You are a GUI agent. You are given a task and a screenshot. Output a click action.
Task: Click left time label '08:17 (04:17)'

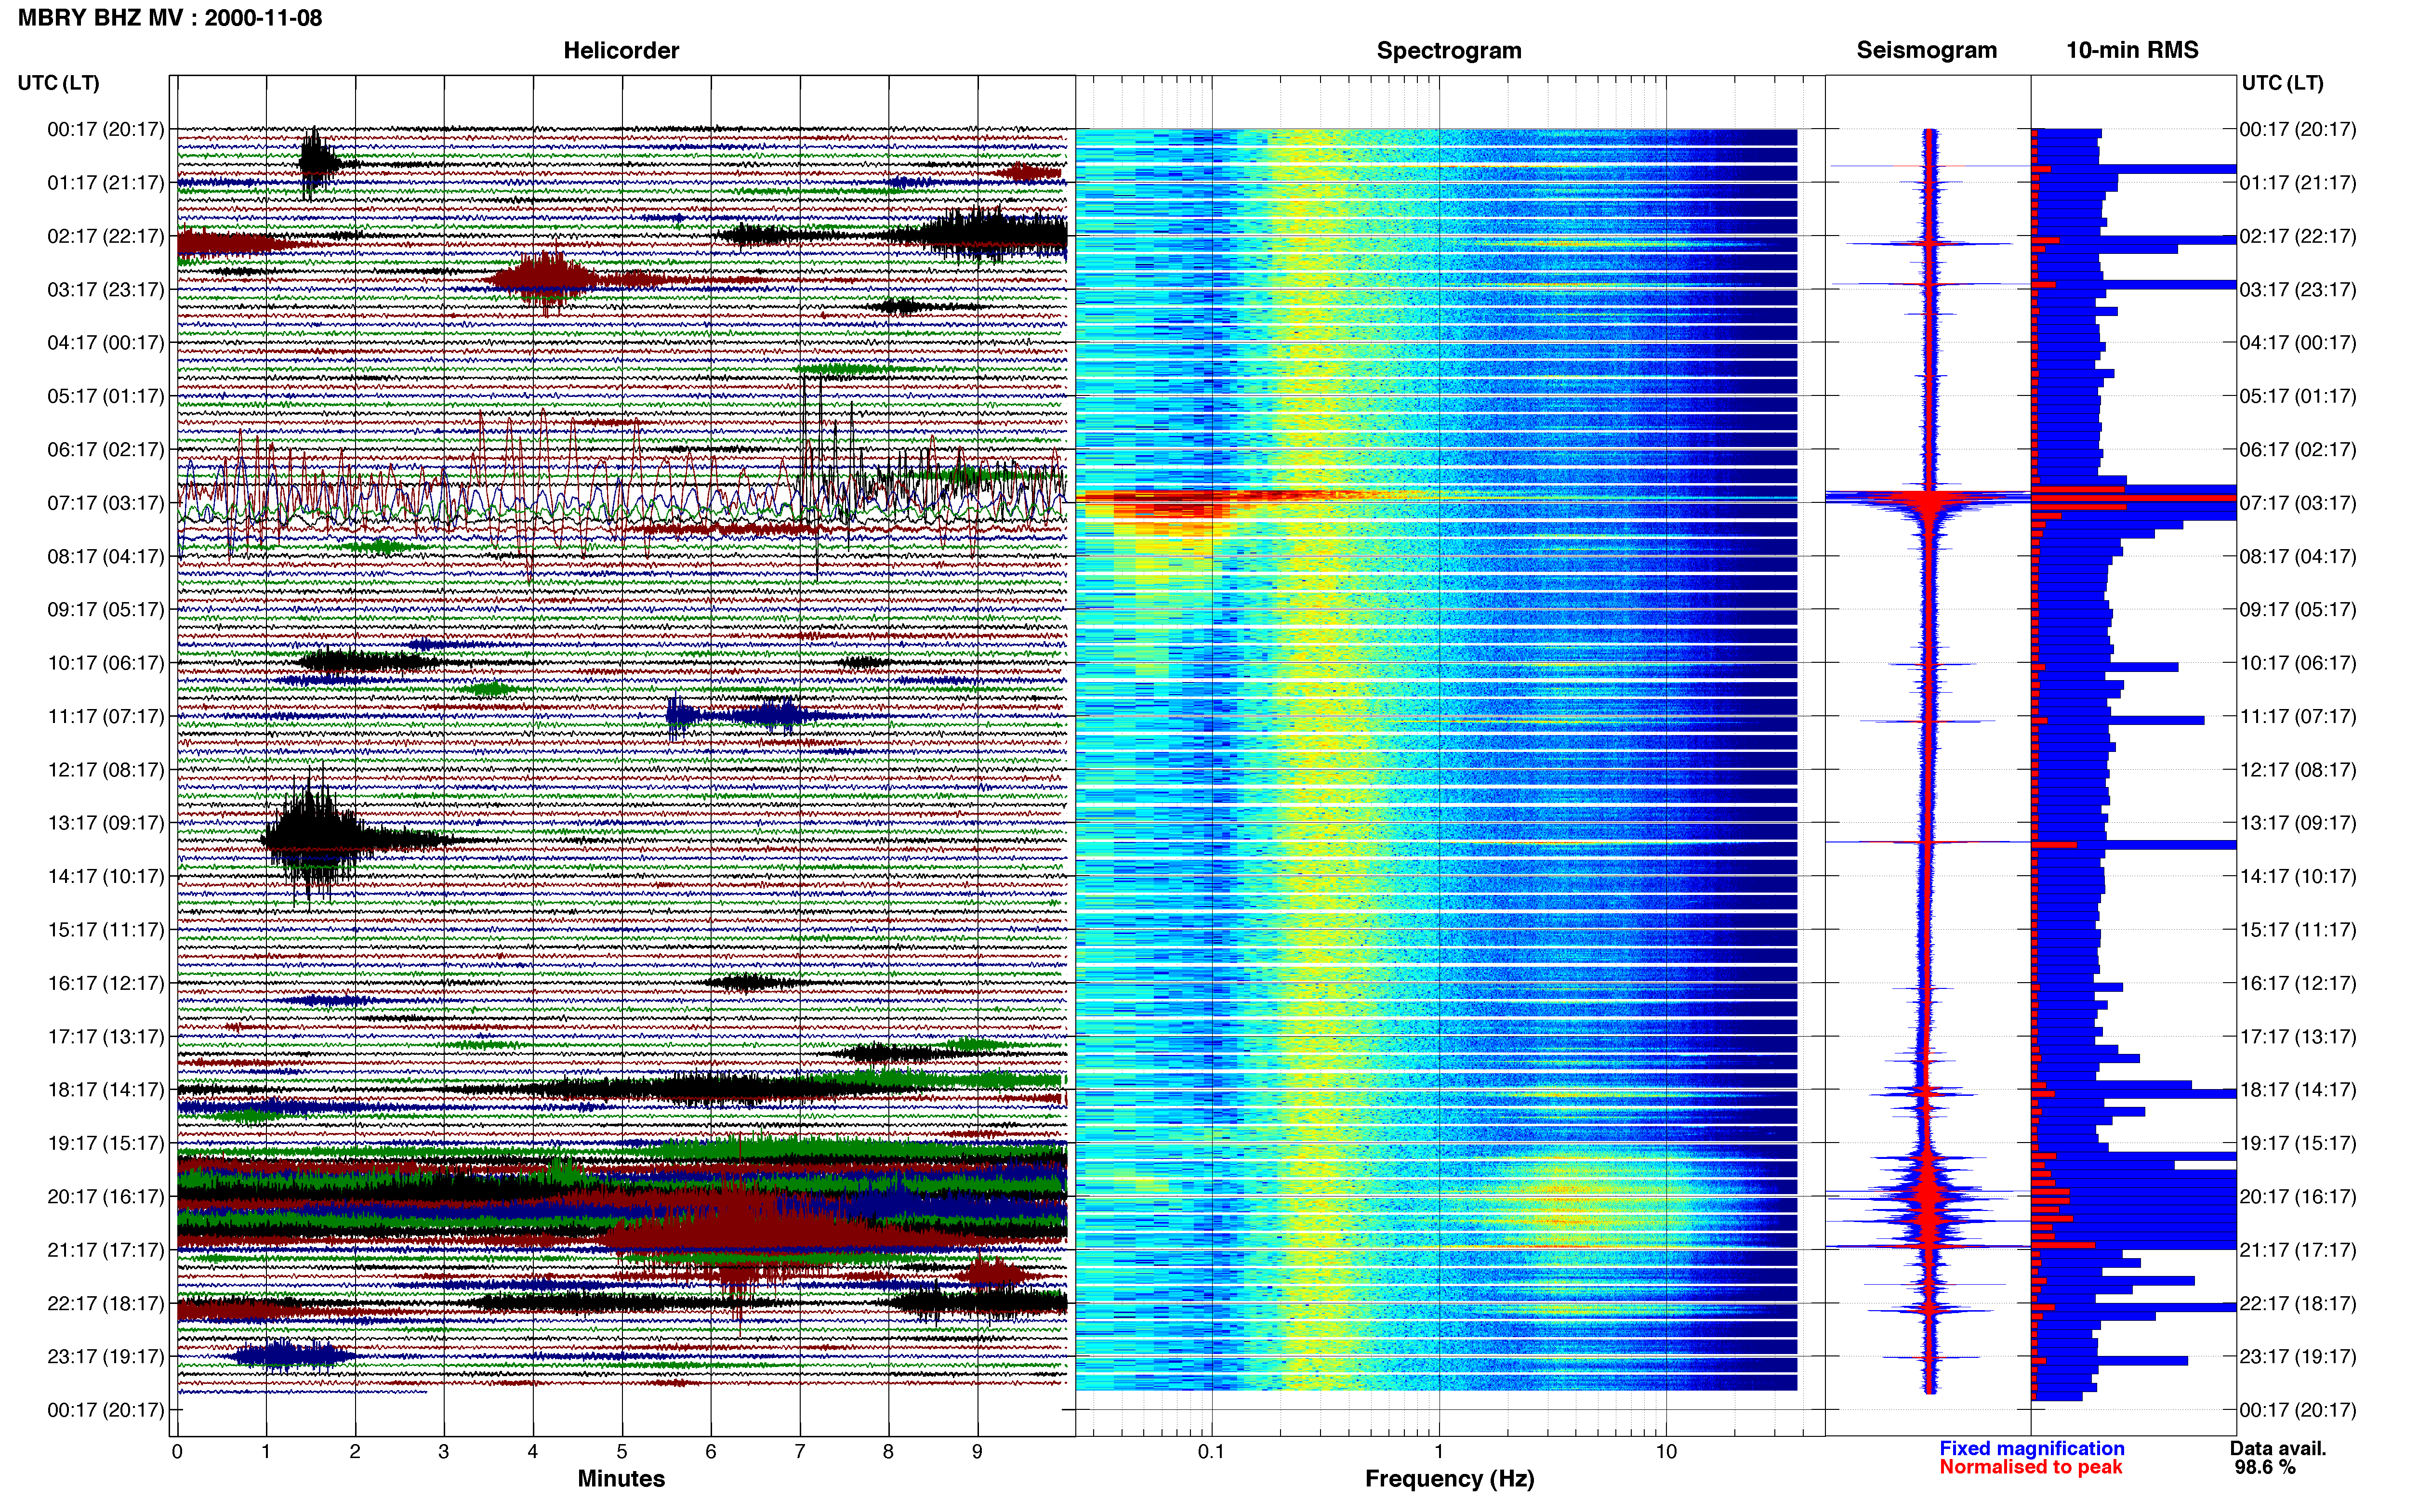click(106, 556)
